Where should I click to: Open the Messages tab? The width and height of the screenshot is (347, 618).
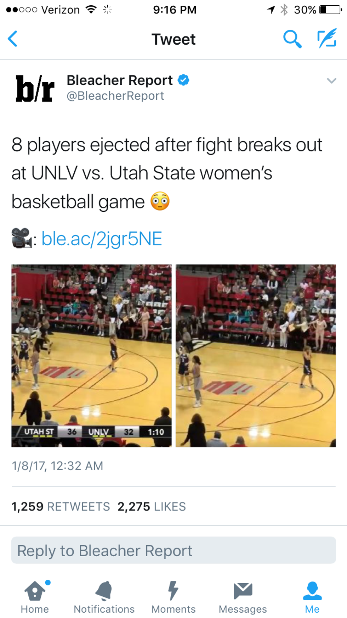(x=243, y=597)
